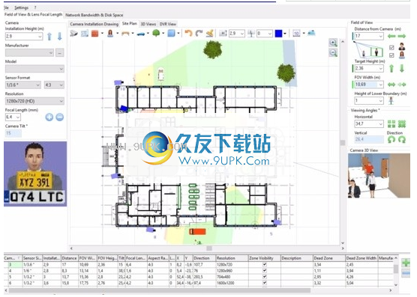
Task: Decrease distance from camera with left arrow
Action: point(391,36)
